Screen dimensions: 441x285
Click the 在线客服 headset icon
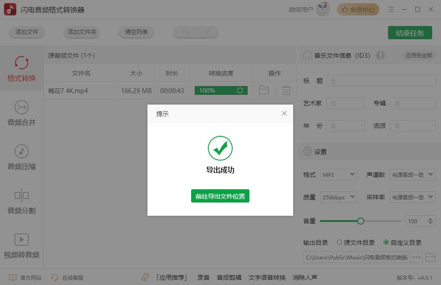coord(54,278)
